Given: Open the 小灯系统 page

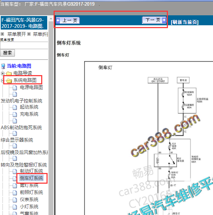Looking at the screenshot, I should pyautogui.click(x=29, y=207).
